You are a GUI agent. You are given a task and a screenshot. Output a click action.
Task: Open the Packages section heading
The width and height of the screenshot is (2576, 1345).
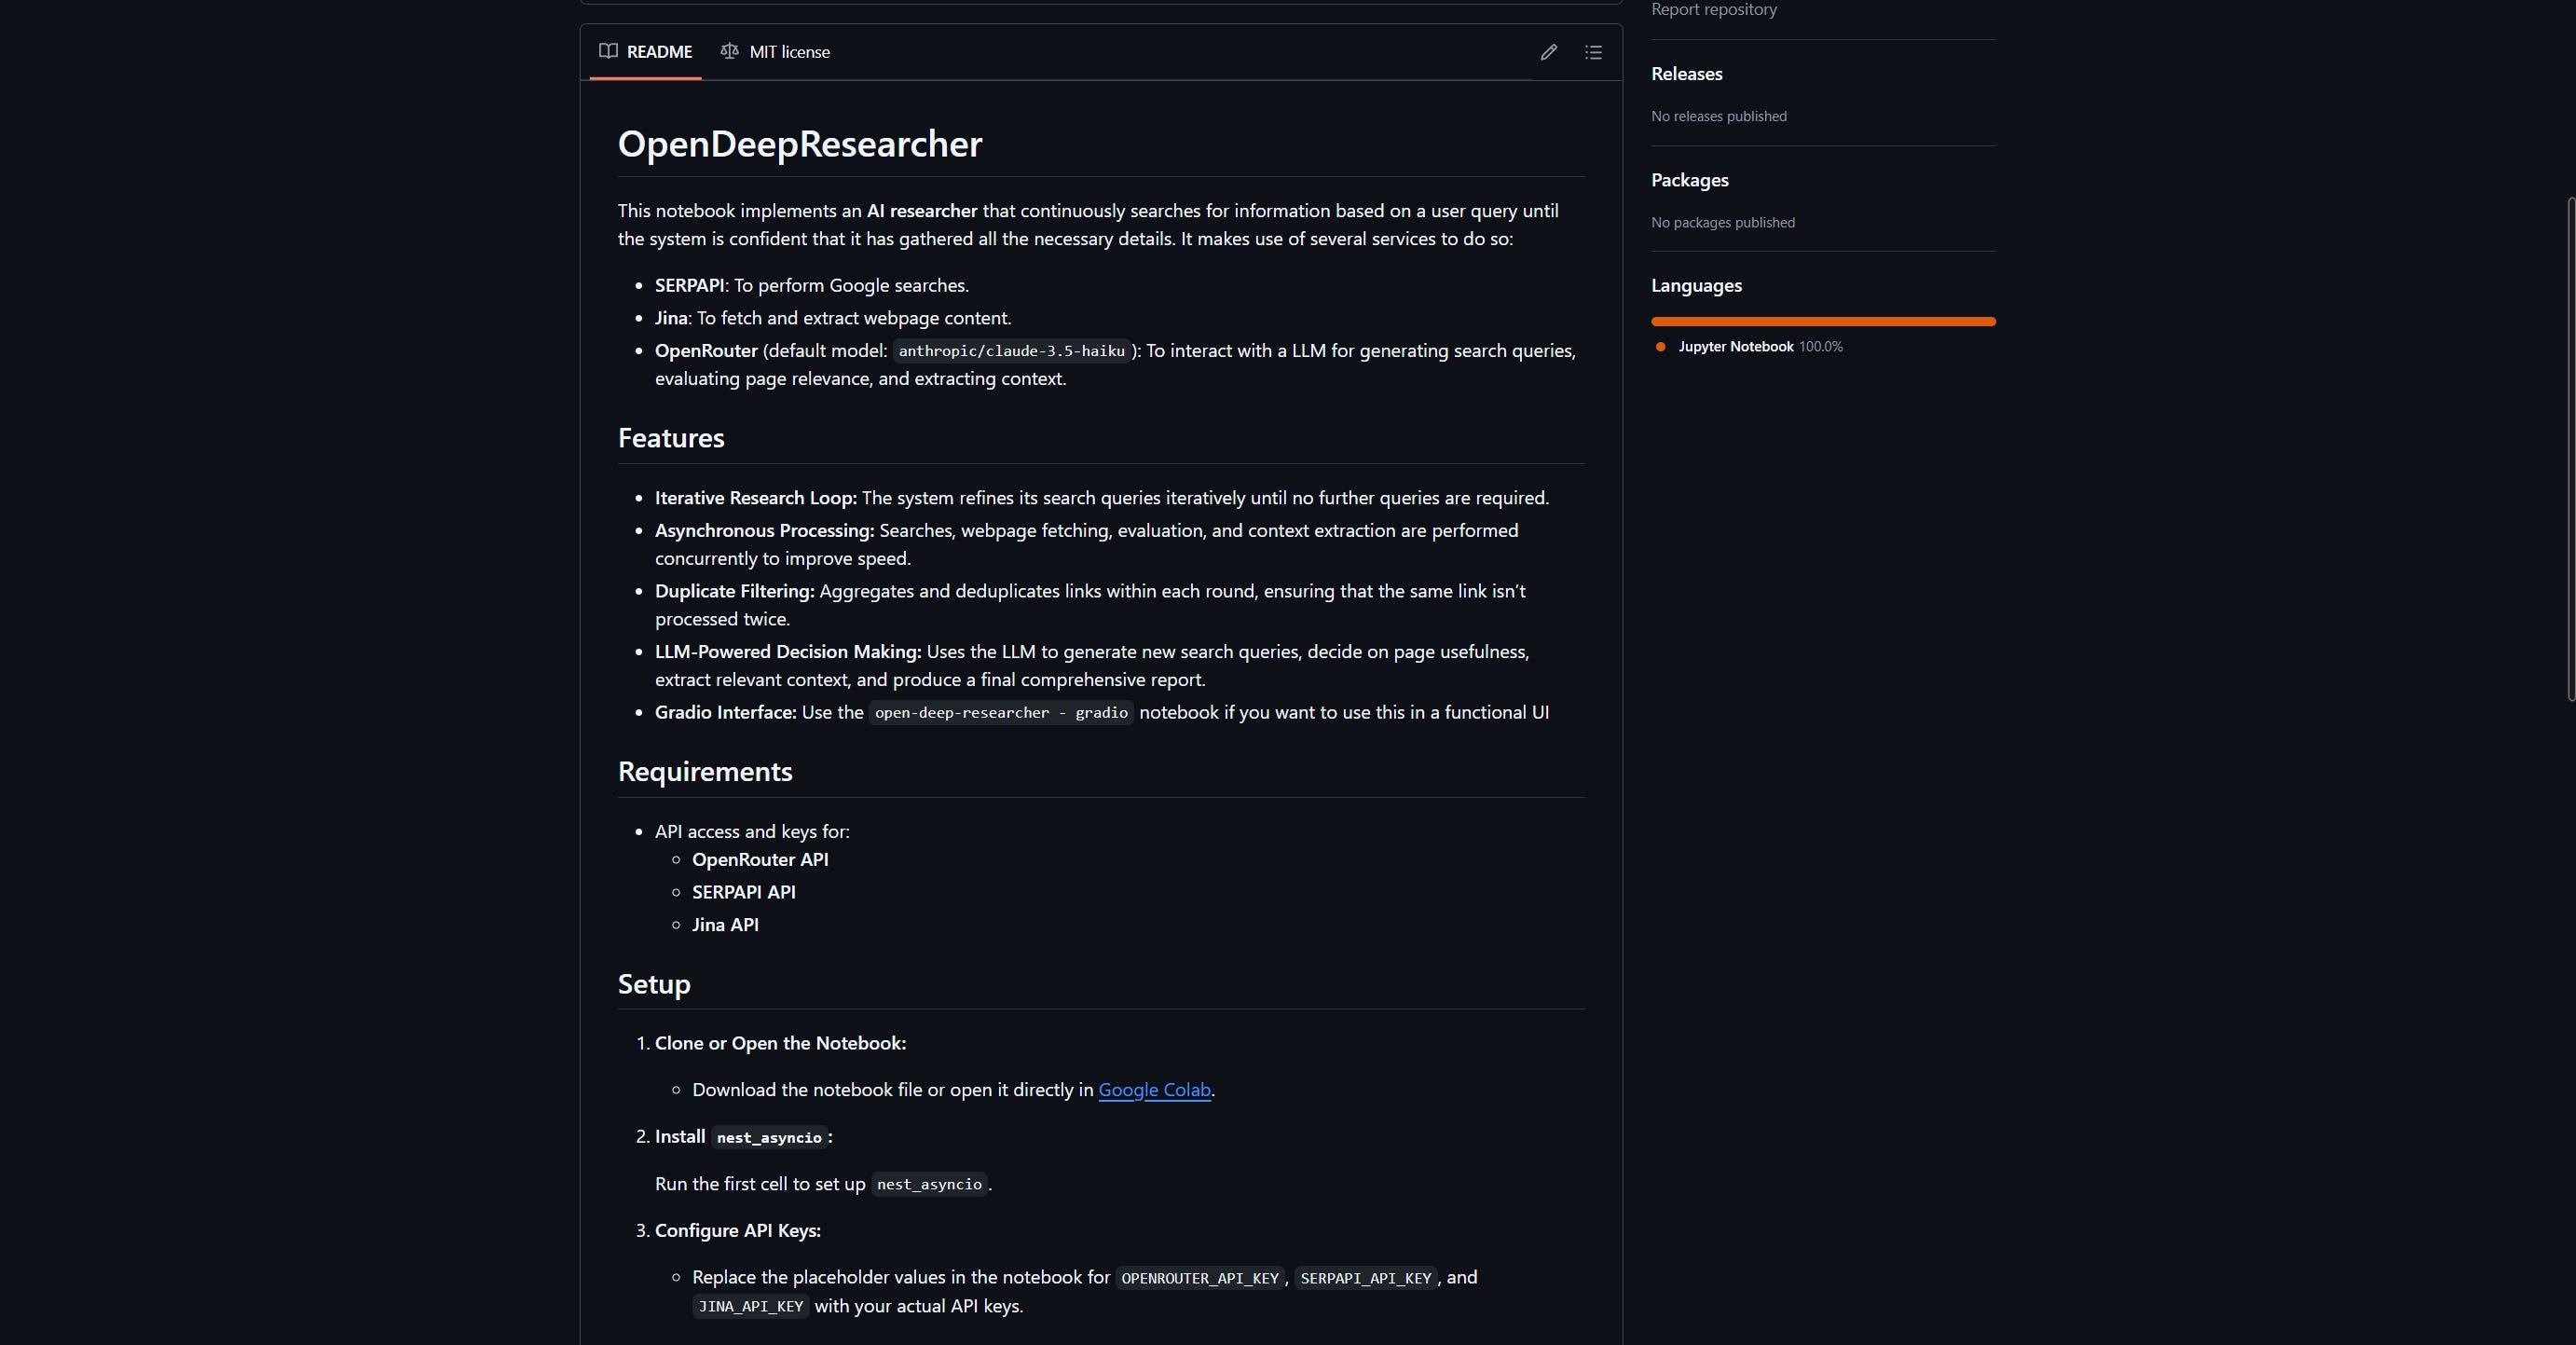[1689, 180]
